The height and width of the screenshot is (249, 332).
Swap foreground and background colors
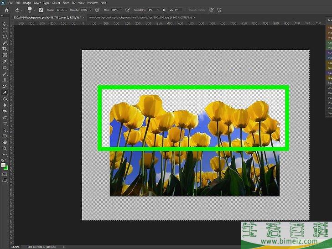point(6,160)
